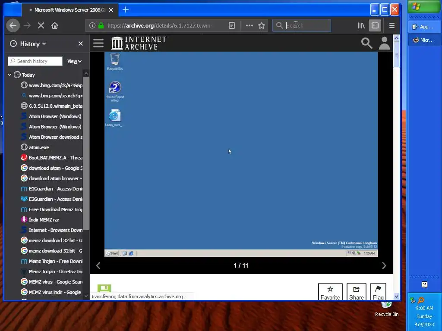This screenshot has width=442, height=331.
Task: Click the archive.org address bar URL
Action: (x=160, y=25)
